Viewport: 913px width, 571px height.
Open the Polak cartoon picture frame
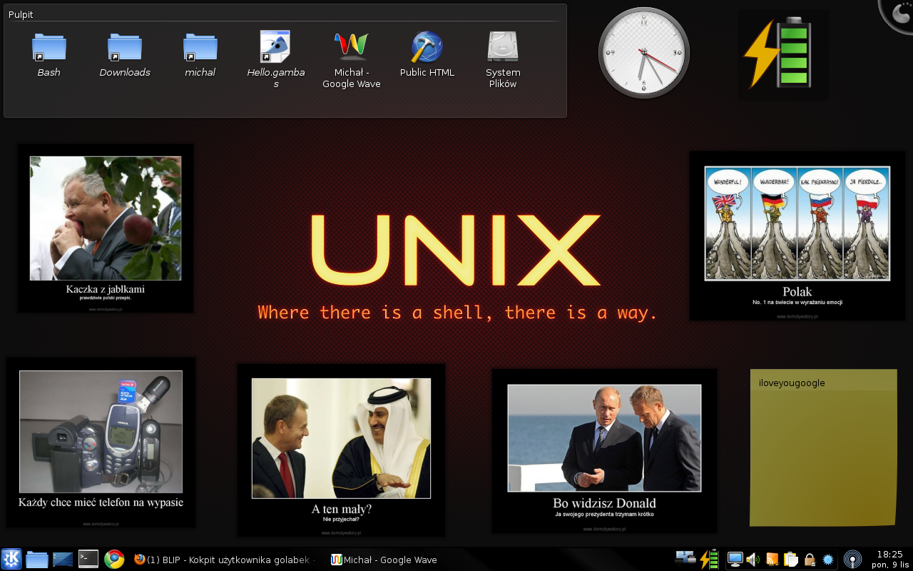(x=797, y=236)
